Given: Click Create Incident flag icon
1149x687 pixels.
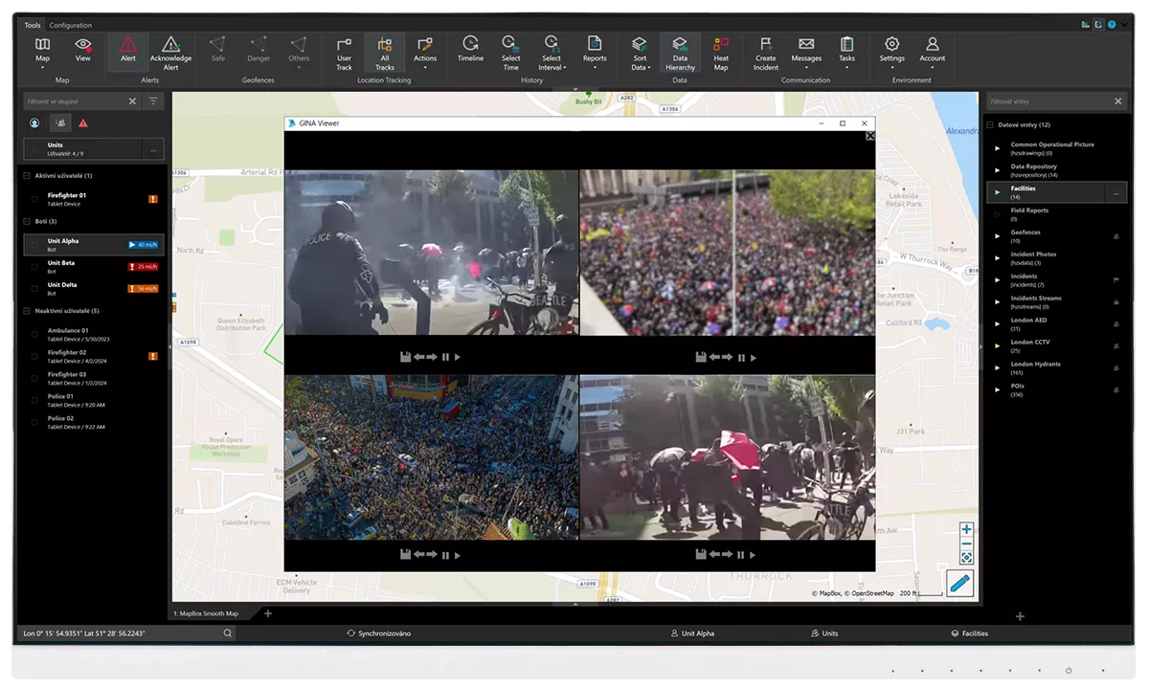Looking at the screenshot, I should click(x=766, y=44).
